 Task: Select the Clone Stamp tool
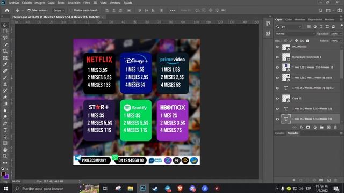pyautogui.click(x=5, y=84)
